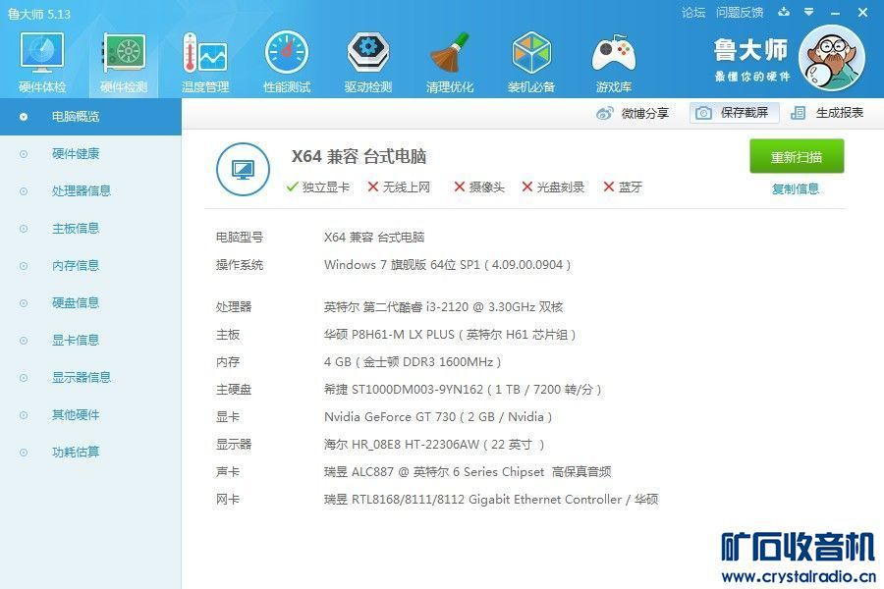Image resolution: width=884 pixels, height=589 pixels.
Task: Click the 独立显卡 checkmark status
Action: coord(318,187)
